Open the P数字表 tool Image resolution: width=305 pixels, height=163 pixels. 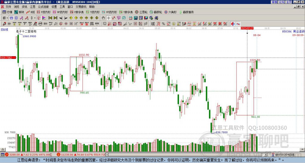[x=77, y=12]
